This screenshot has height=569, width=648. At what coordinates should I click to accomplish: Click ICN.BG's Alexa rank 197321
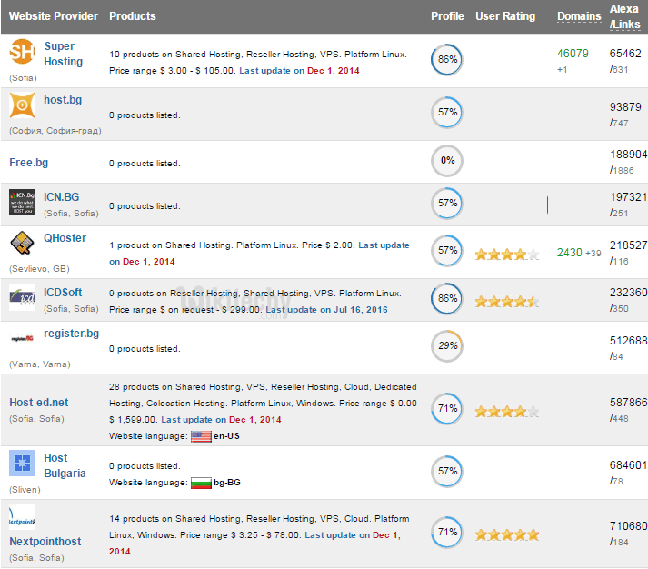628,197
